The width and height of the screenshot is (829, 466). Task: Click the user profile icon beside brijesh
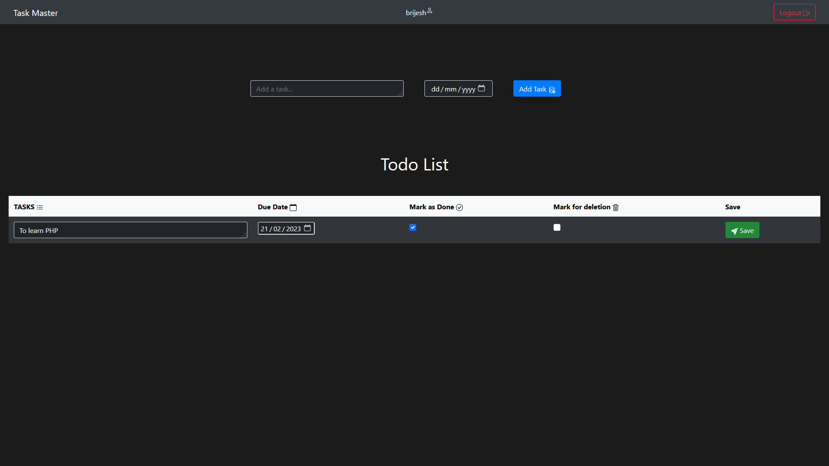430,11
